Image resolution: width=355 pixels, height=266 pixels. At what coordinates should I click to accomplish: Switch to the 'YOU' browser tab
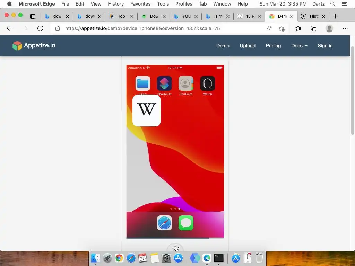[x=186, y=16]
